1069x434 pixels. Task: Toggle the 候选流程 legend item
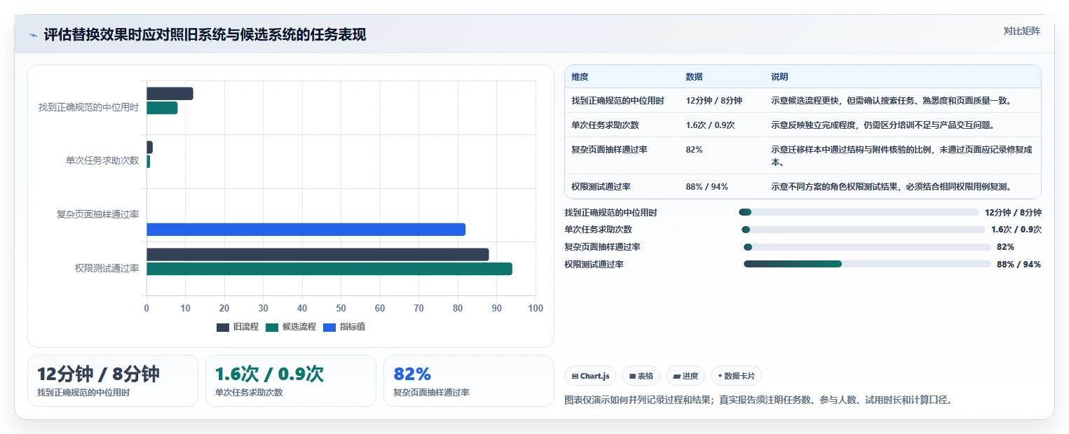[x=291, y=327]
